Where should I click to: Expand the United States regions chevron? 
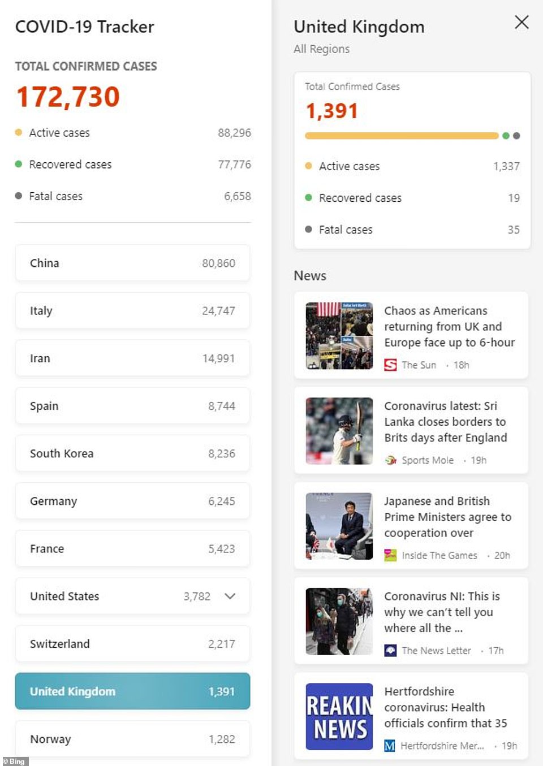(230, 596)
